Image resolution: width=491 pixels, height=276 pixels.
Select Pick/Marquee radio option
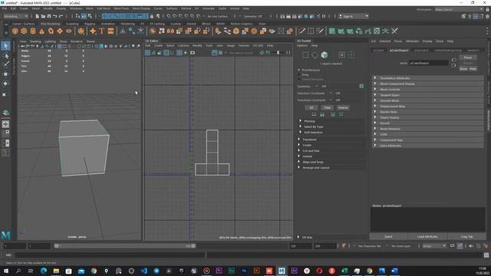(x=299, y=70)
